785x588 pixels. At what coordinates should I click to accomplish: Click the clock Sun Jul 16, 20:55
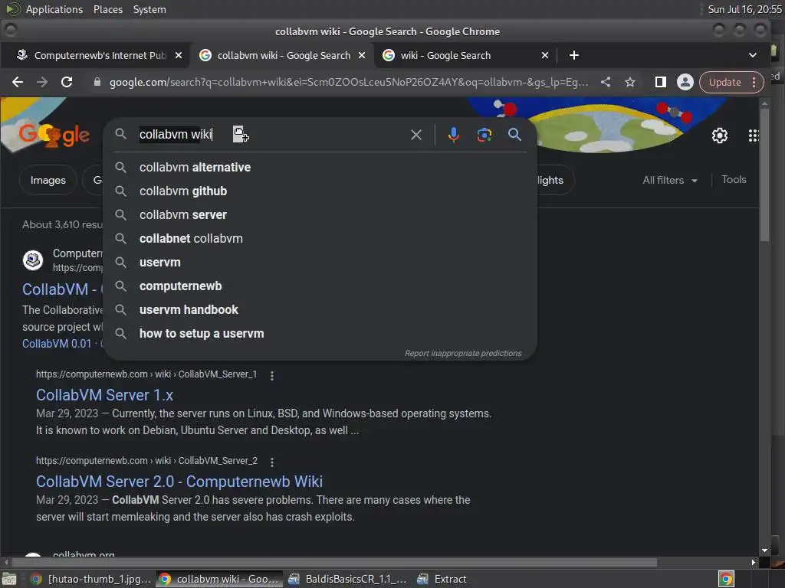coord(744,9)
